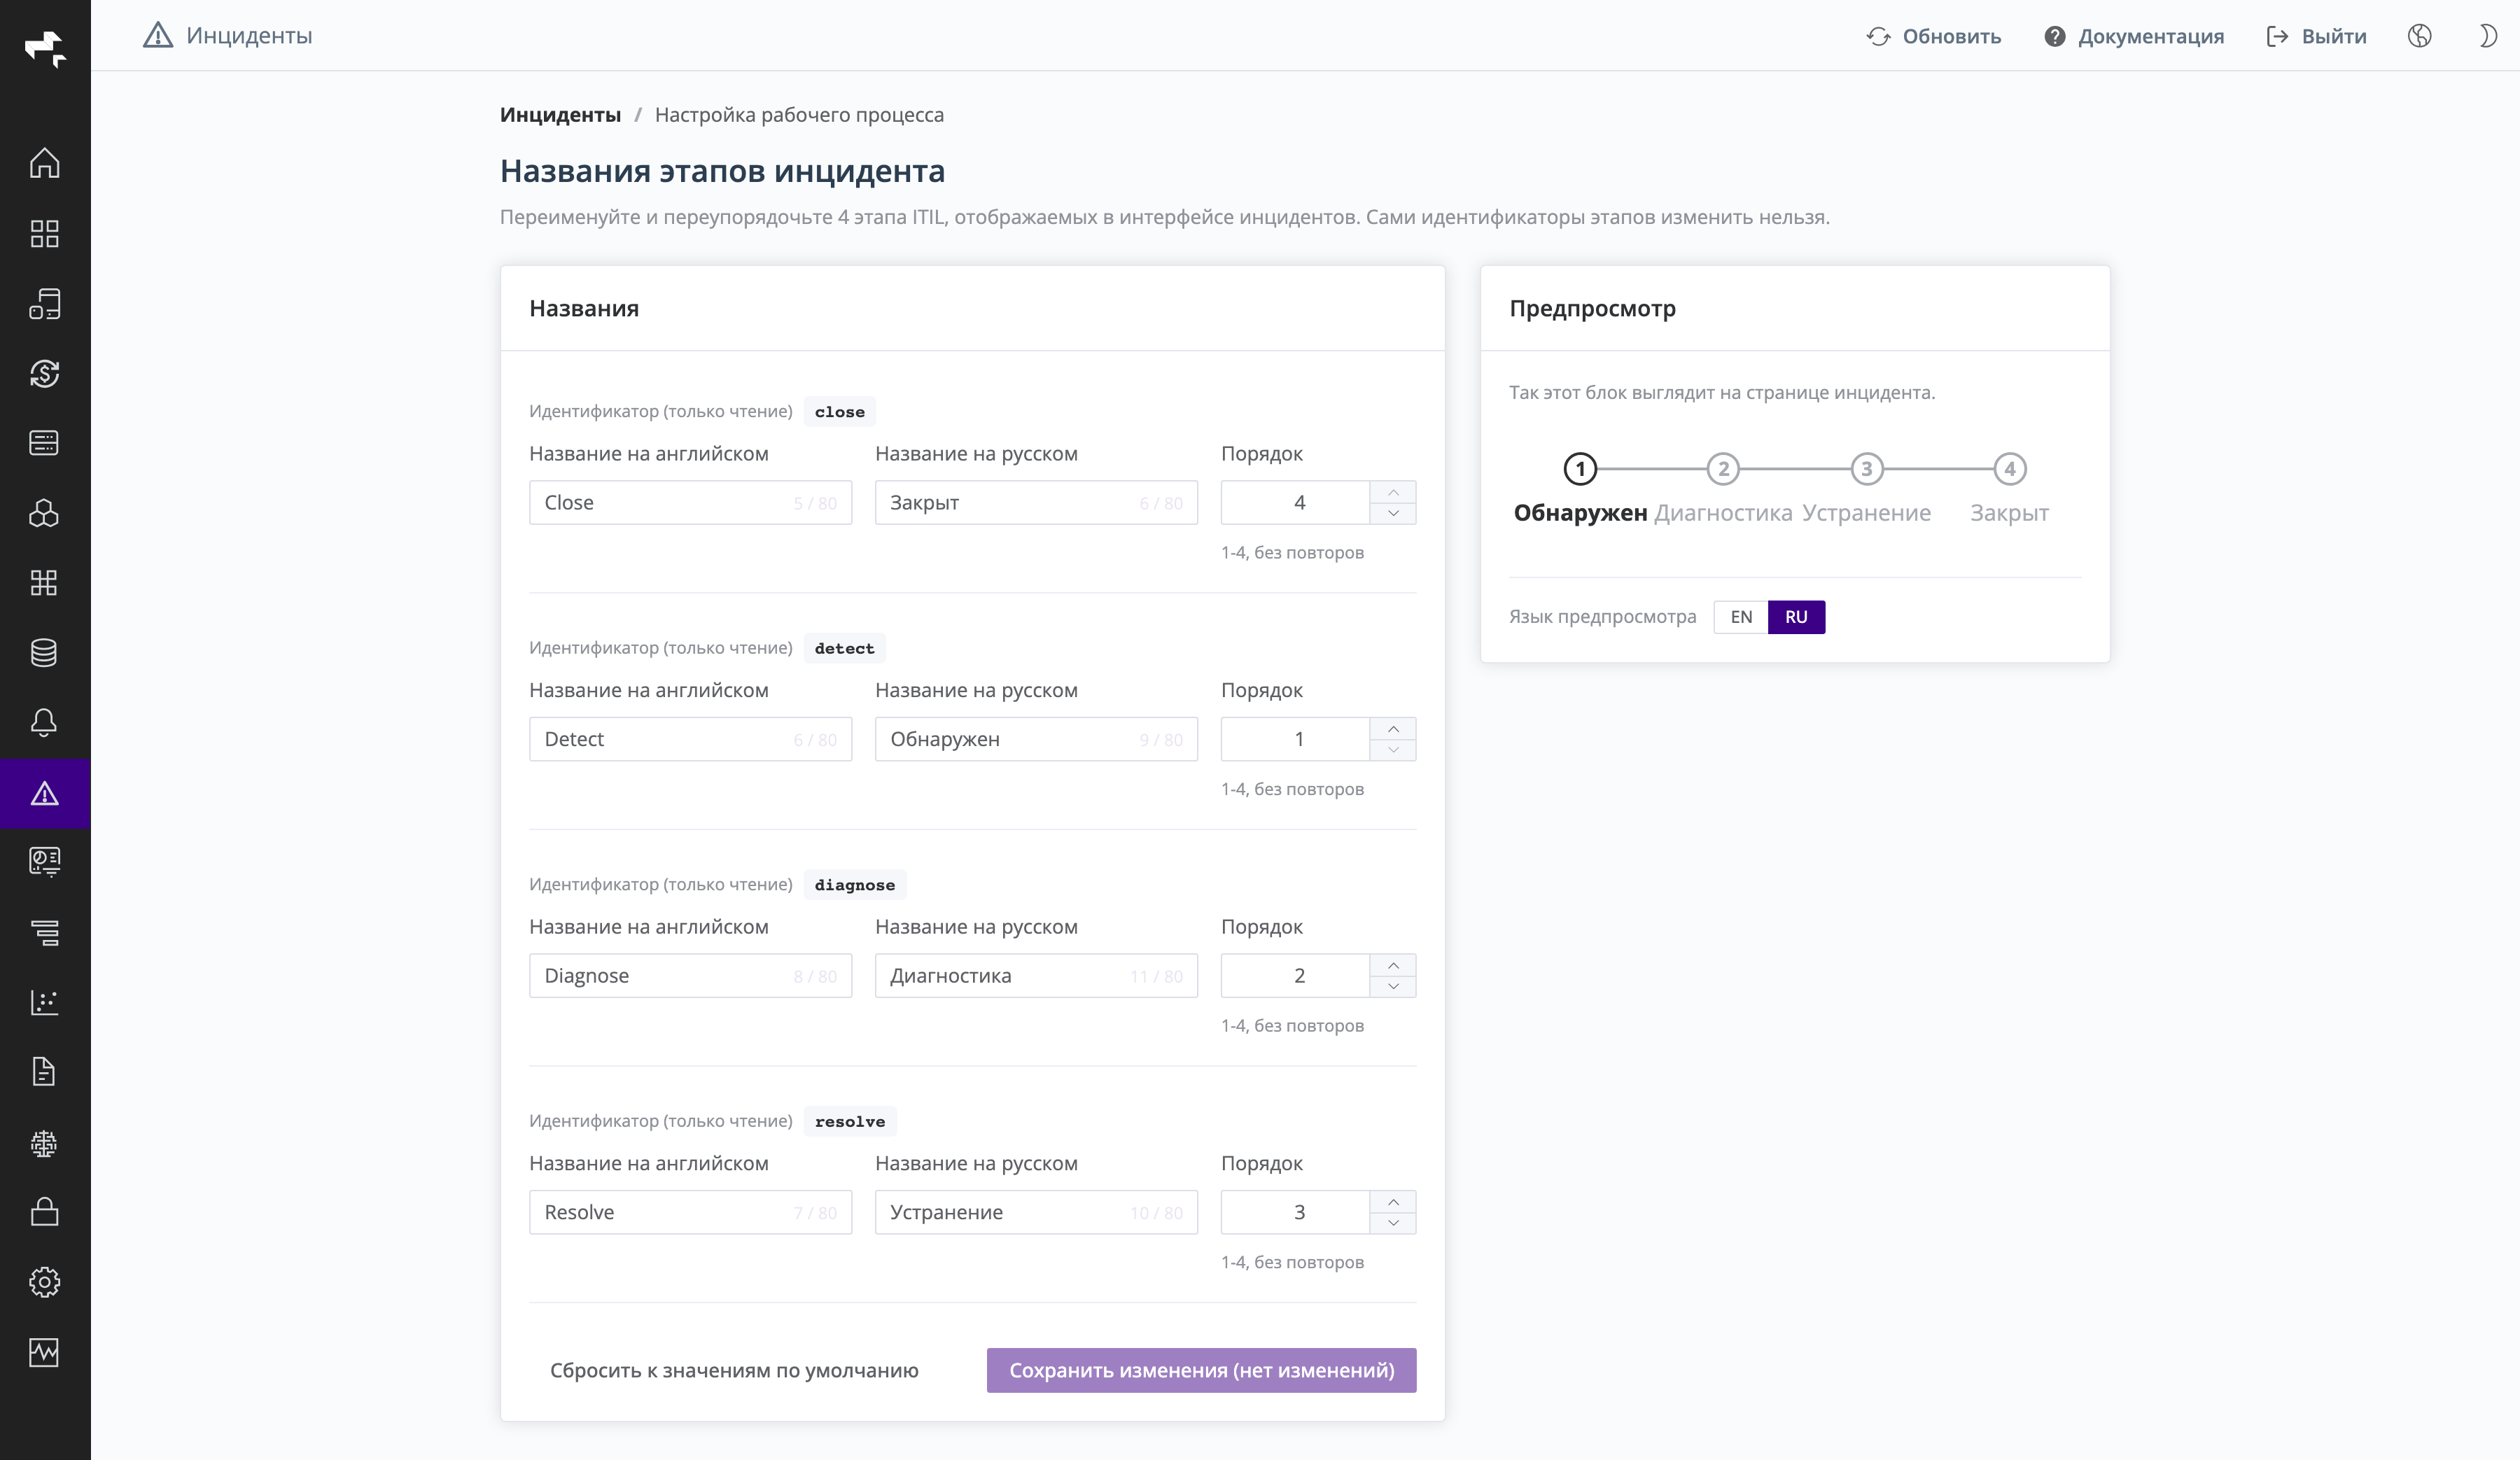Open the document file icon in sidebar
2520x1460 pixels.
coord(44,1072)
